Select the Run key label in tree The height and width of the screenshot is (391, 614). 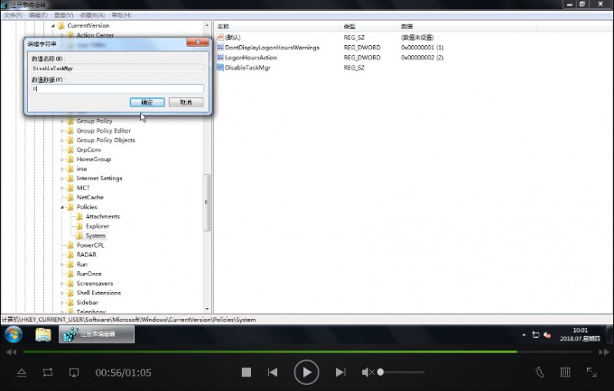coord(82,264)
